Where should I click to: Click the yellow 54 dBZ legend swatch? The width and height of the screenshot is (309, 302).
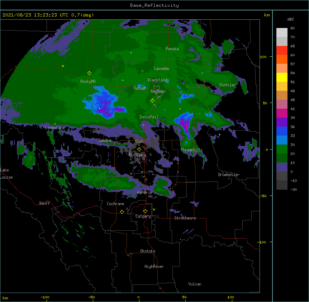point(282,77)
